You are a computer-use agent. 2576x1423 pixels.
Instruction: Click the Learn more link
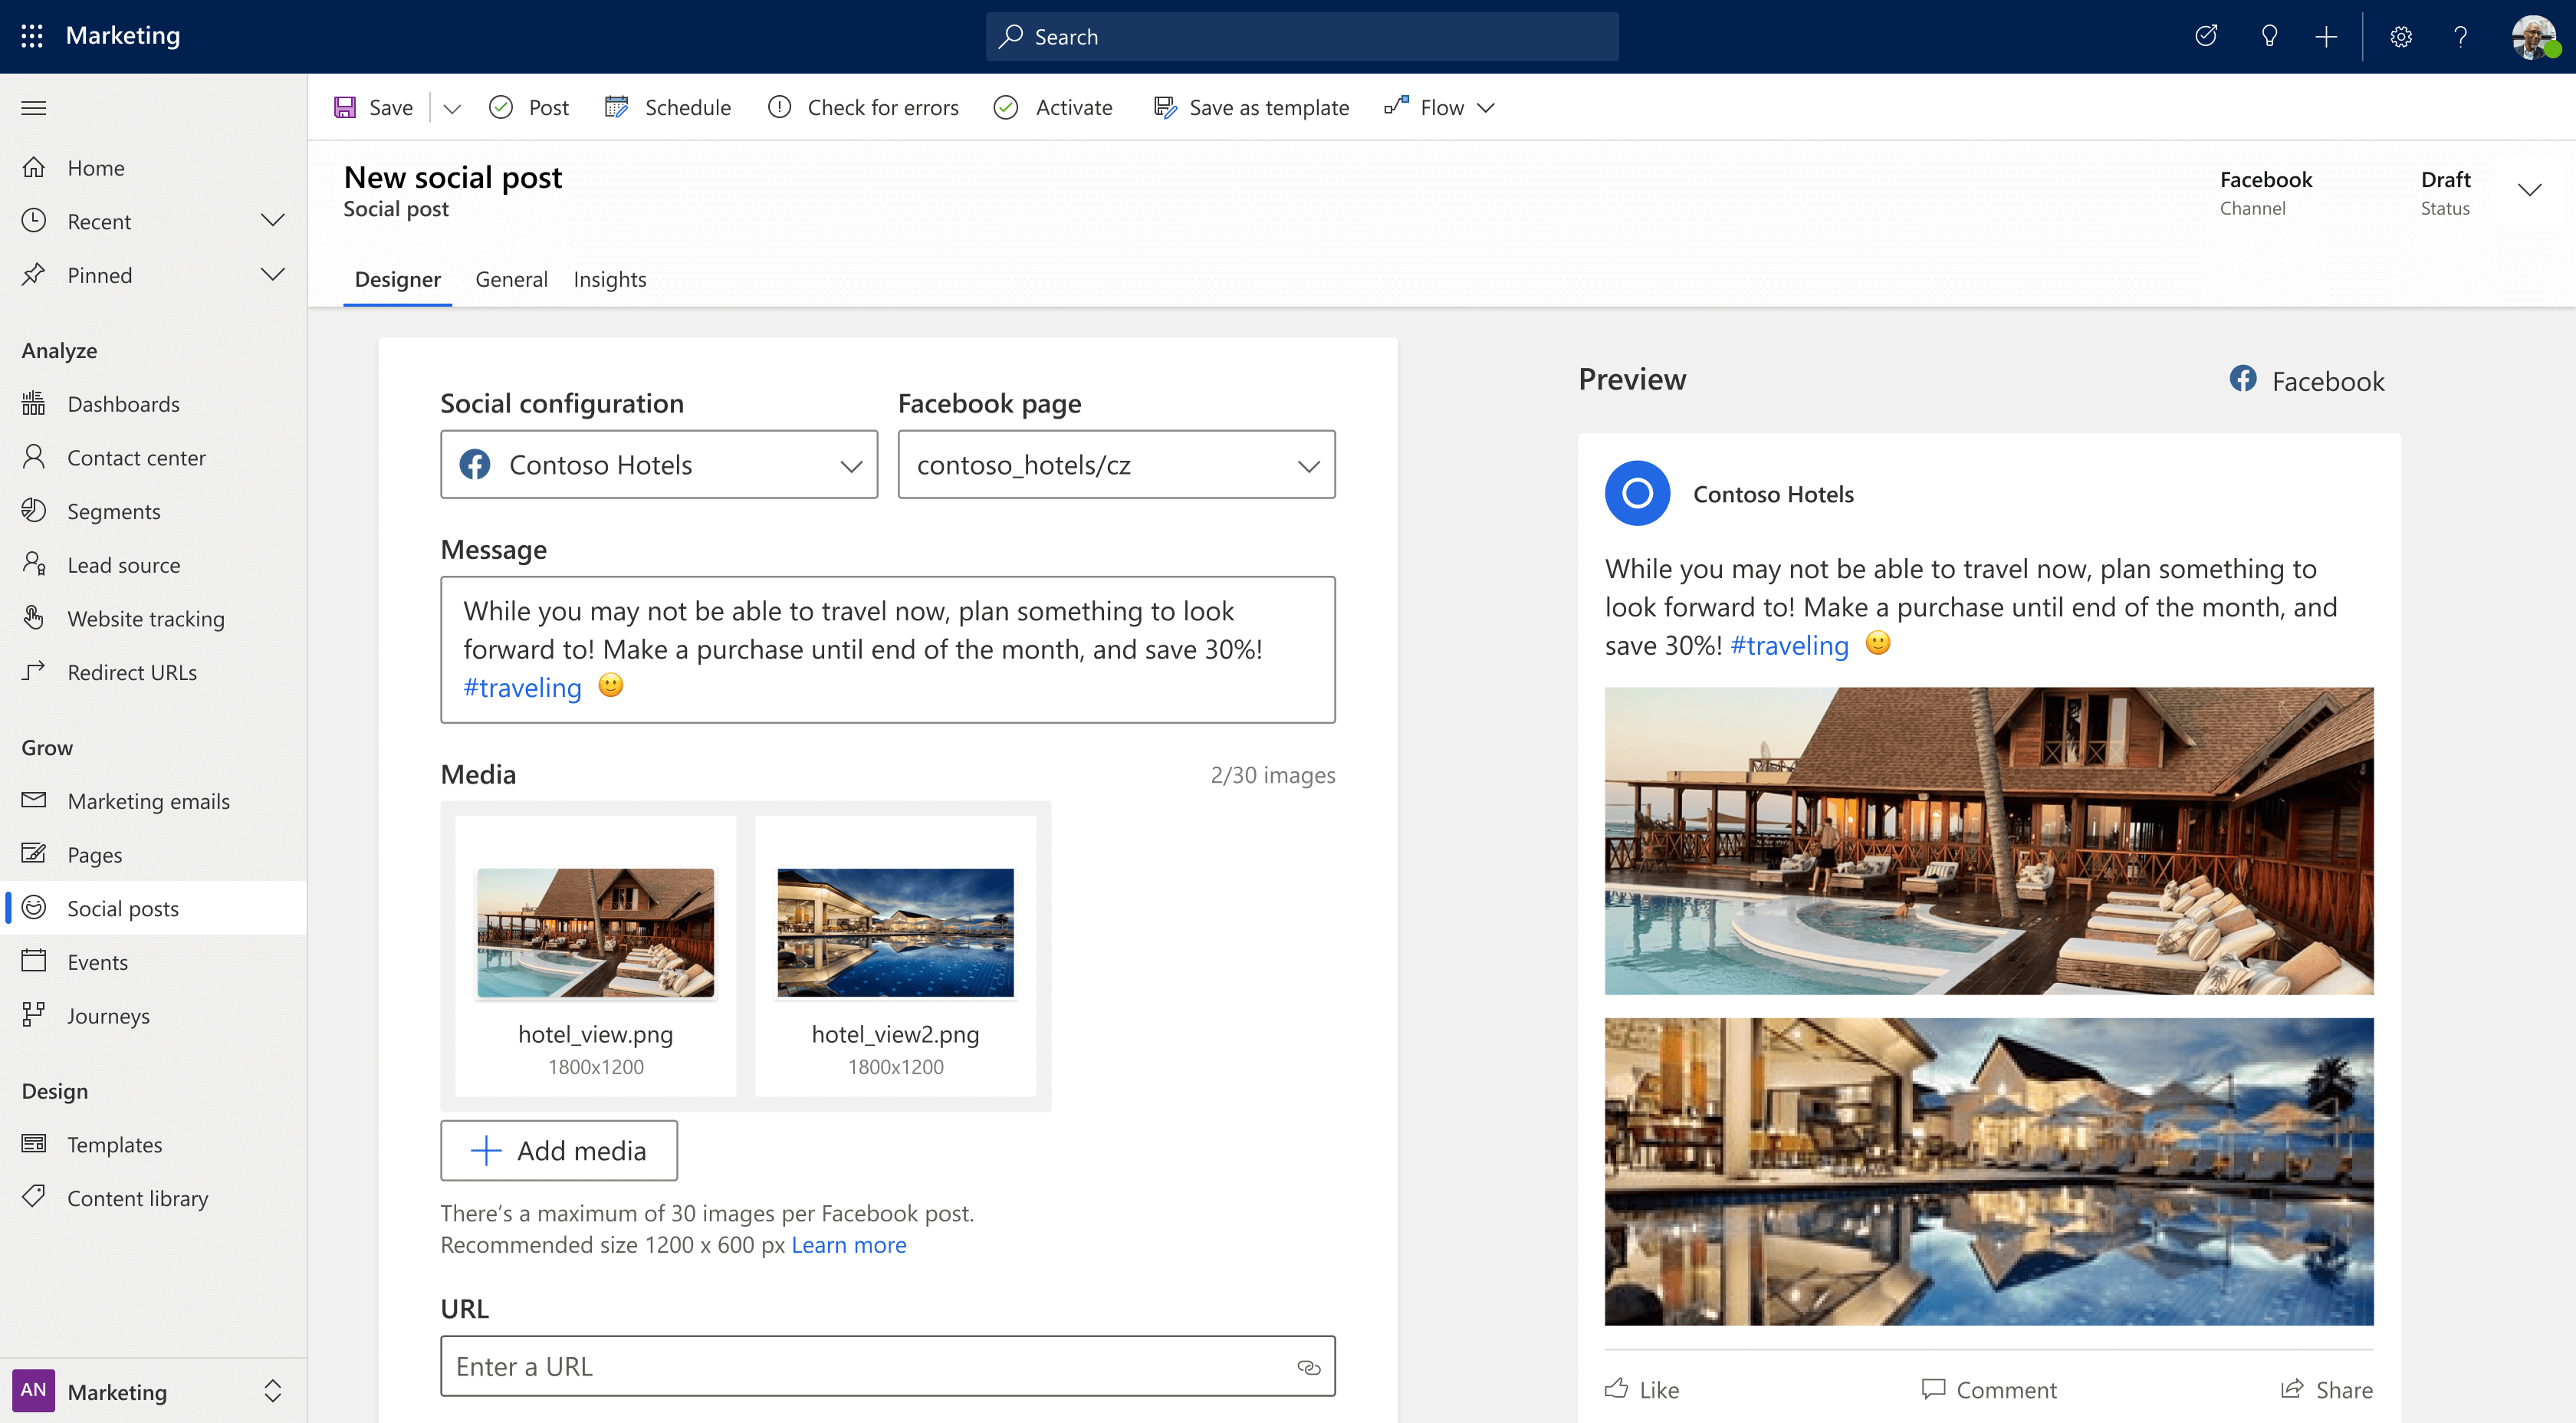[x=848, y=1244]
